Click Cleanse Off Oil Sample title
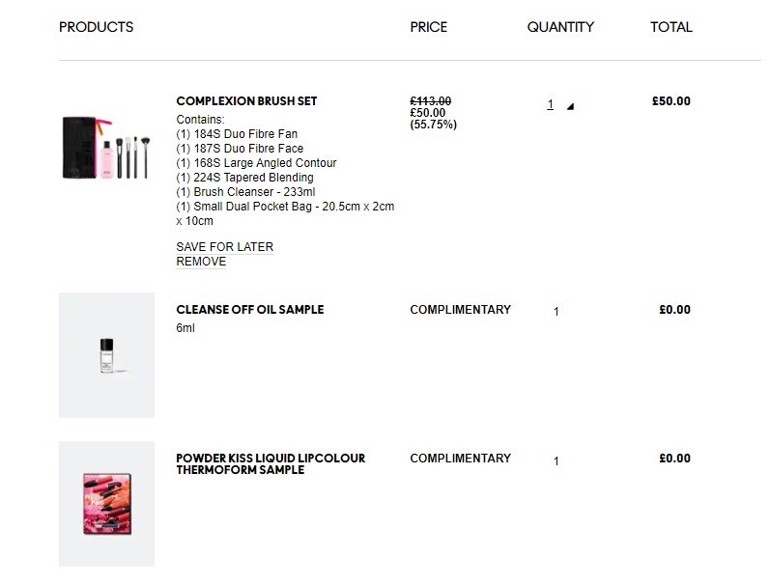 [x=250, y=310]
